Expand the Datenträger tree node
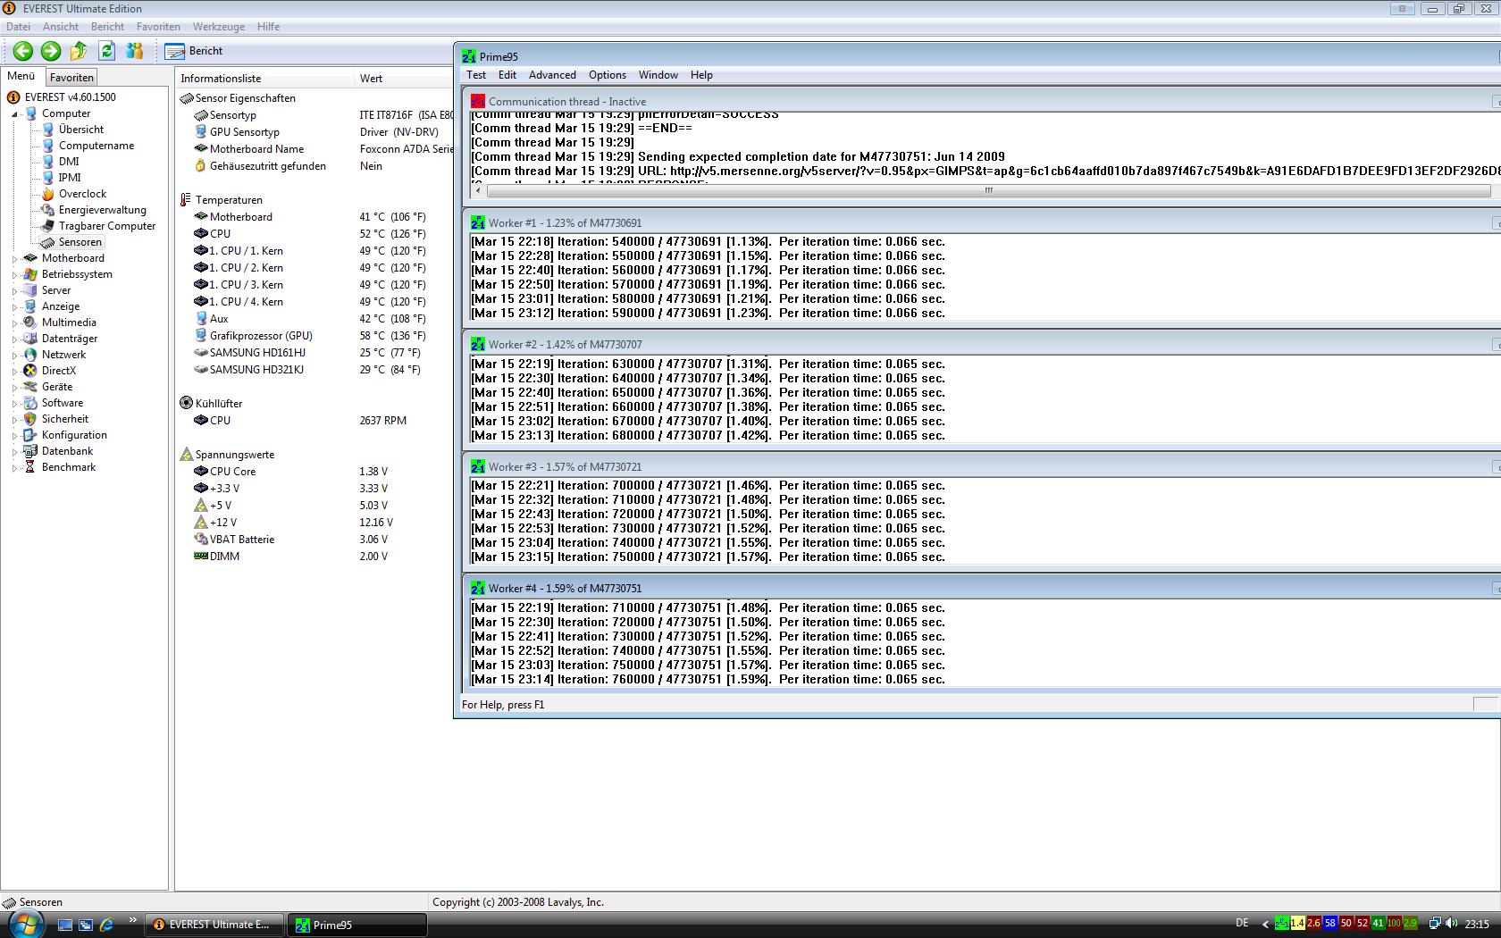 (x=14, y=339)
